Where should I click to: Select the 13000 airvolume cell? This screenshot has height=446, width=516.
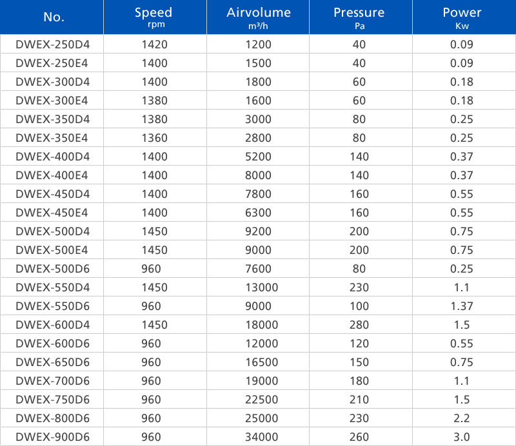[x=259, y=287]
